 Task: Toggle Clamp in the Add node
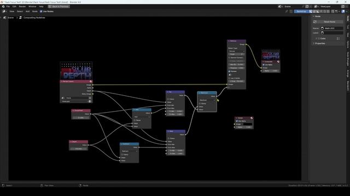pos(135,120)
